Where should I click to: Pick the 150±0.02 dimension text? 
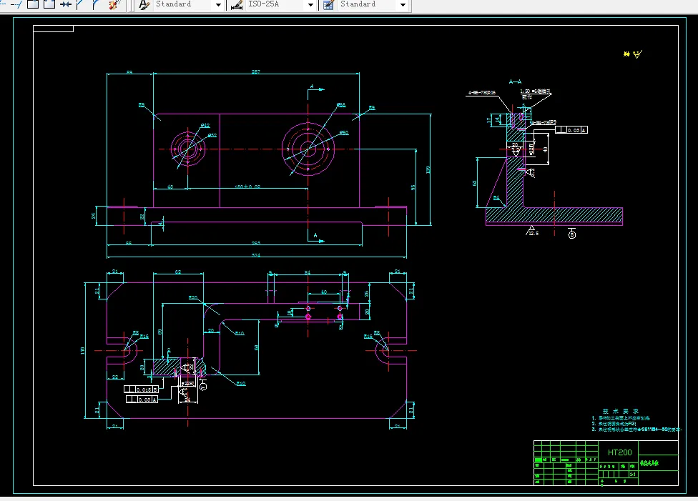pos(247,187)
